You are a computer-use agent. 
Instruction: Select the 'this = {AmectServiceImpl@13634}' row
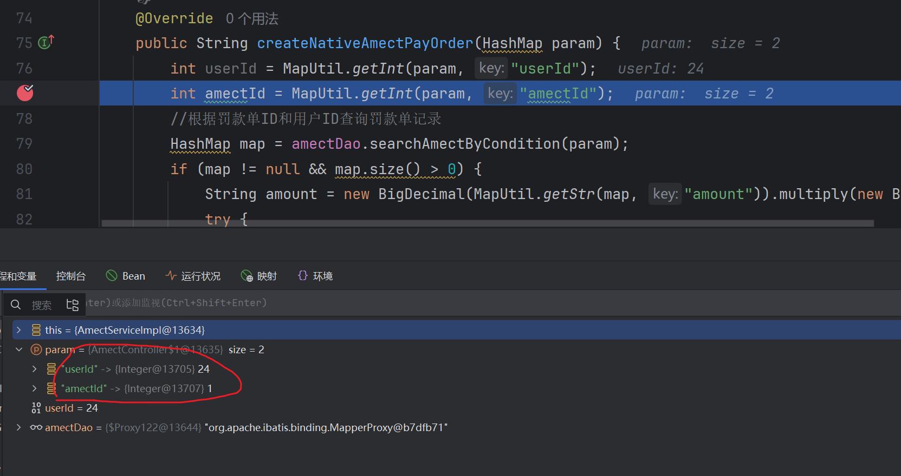coord(456,330)
